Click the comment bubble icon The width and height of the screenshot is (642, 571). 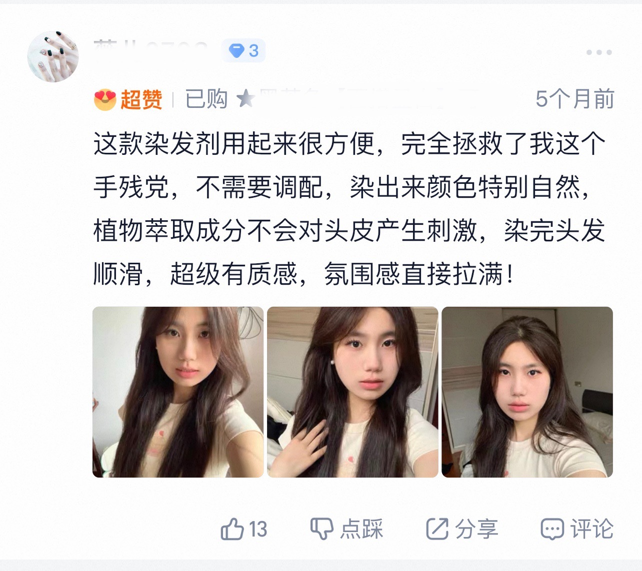click(x=552, y=529)
